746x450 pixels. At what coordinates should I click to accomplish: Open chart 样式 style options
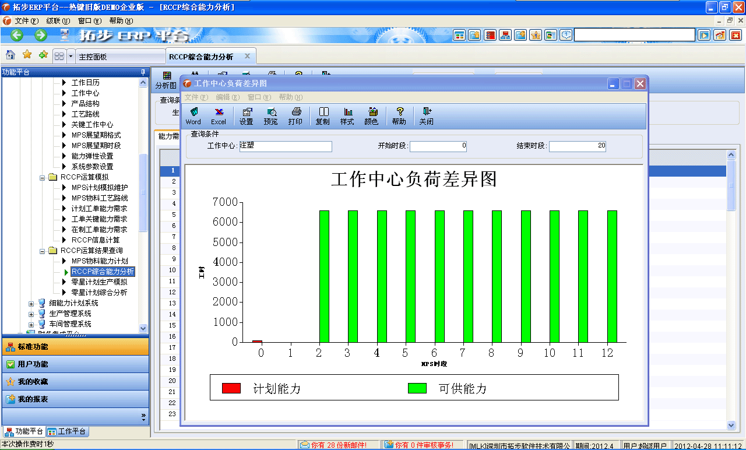click(x=347, y=115)
